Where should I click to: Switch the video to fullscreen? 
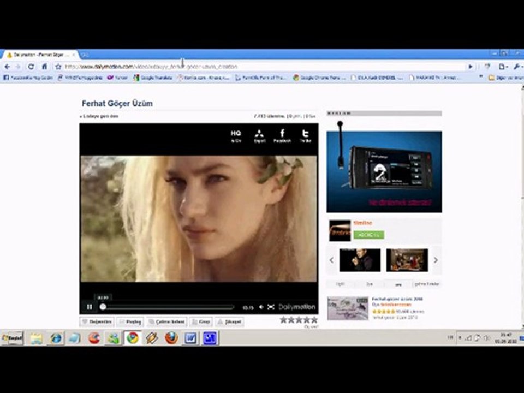(271, 307)
